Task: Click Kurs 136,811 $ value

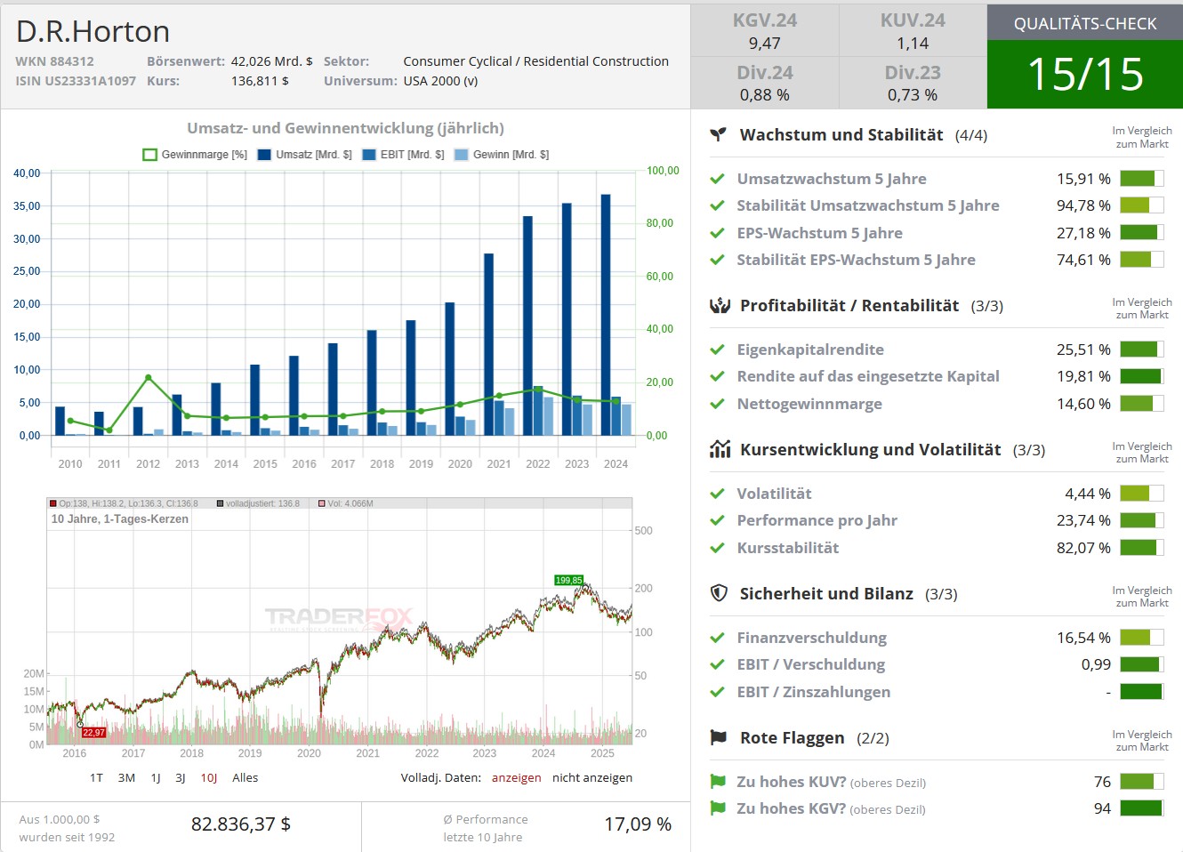Action: click(x=260, y=81)
